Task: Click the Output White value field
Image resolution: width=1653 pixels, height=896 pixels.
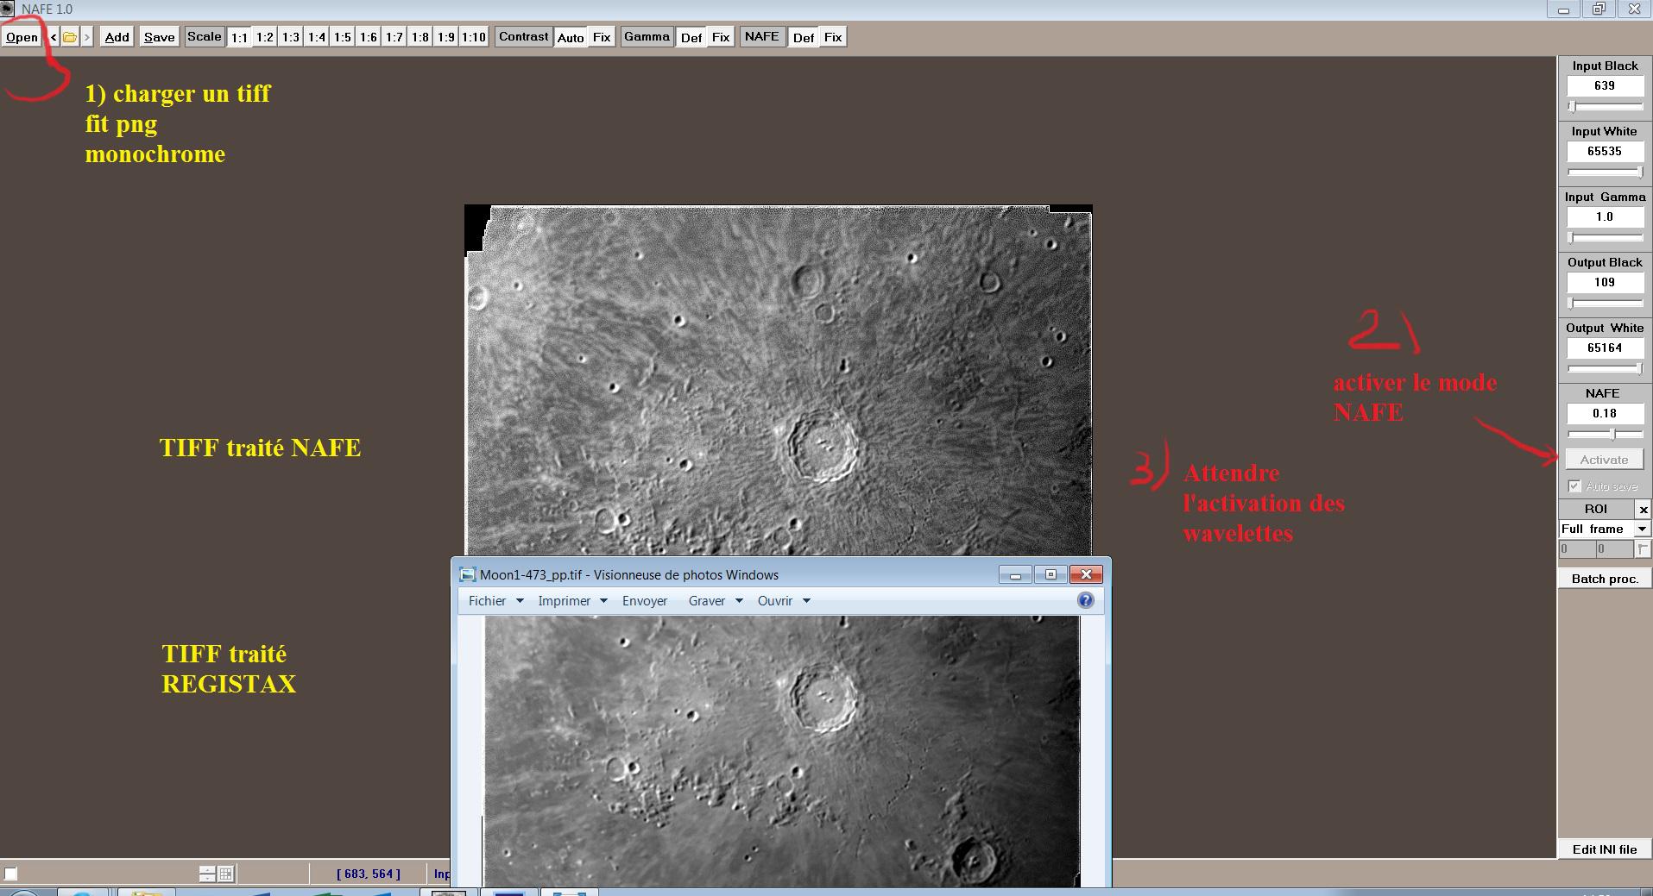Action: [1605, 348]
